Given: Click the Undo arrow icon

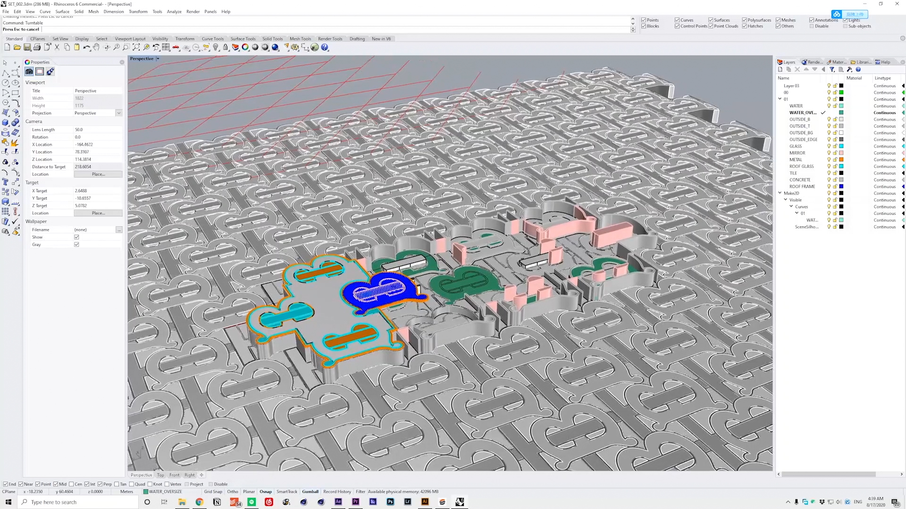Looking at the screenshot, I should pyautogui.click(x=86, y=47).
